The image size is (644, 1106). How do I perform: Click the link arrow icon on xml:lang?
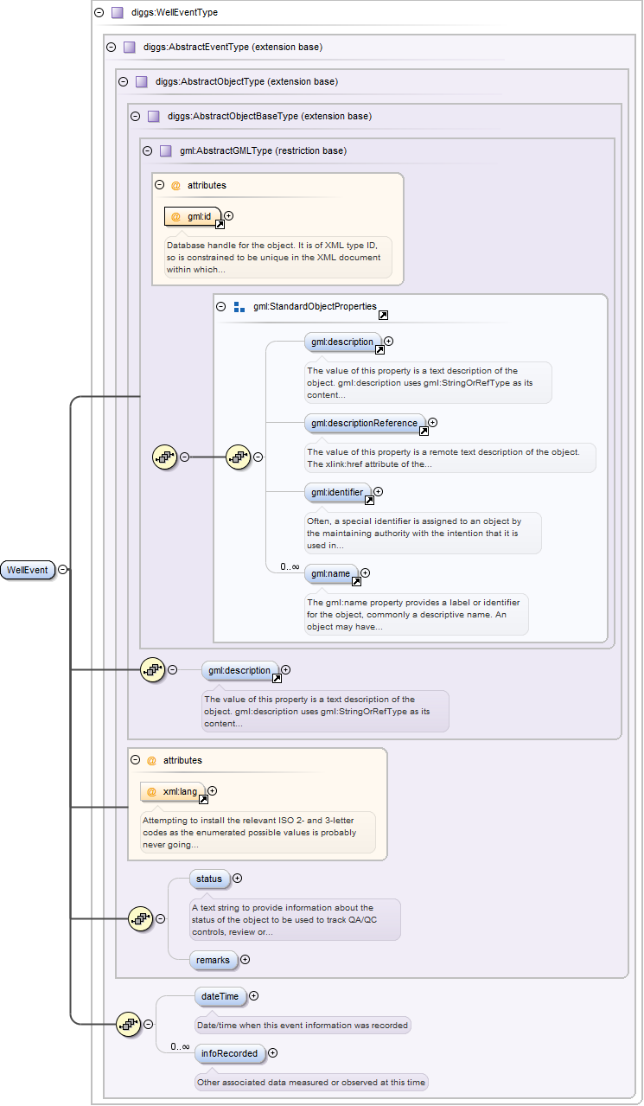click(203, 799)
